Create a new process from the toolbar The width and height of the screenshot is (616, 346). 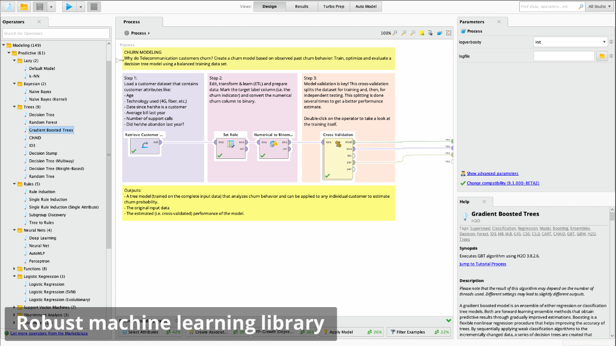point(9,6)
